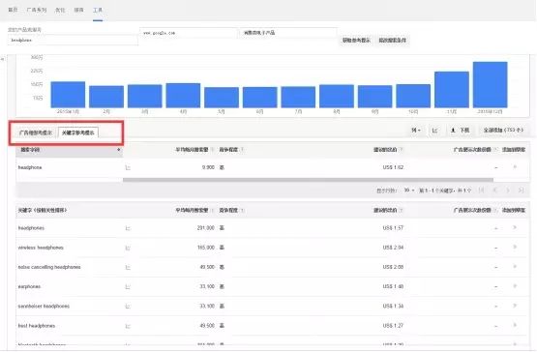The width and height of the screenshot is (537, 352).
Task: Open the 广告系列 (Campaigns) top menu
Action: click(37, 10)
